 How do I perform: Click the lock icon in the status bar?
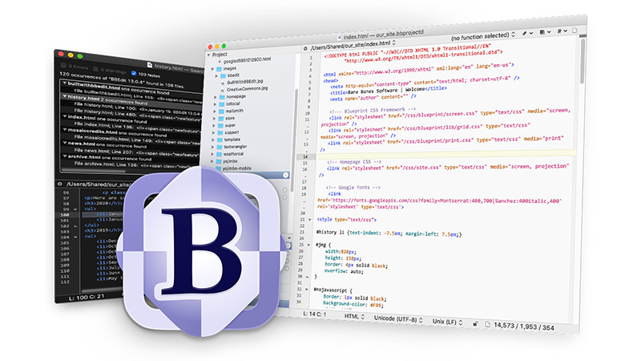coord(475,324)
